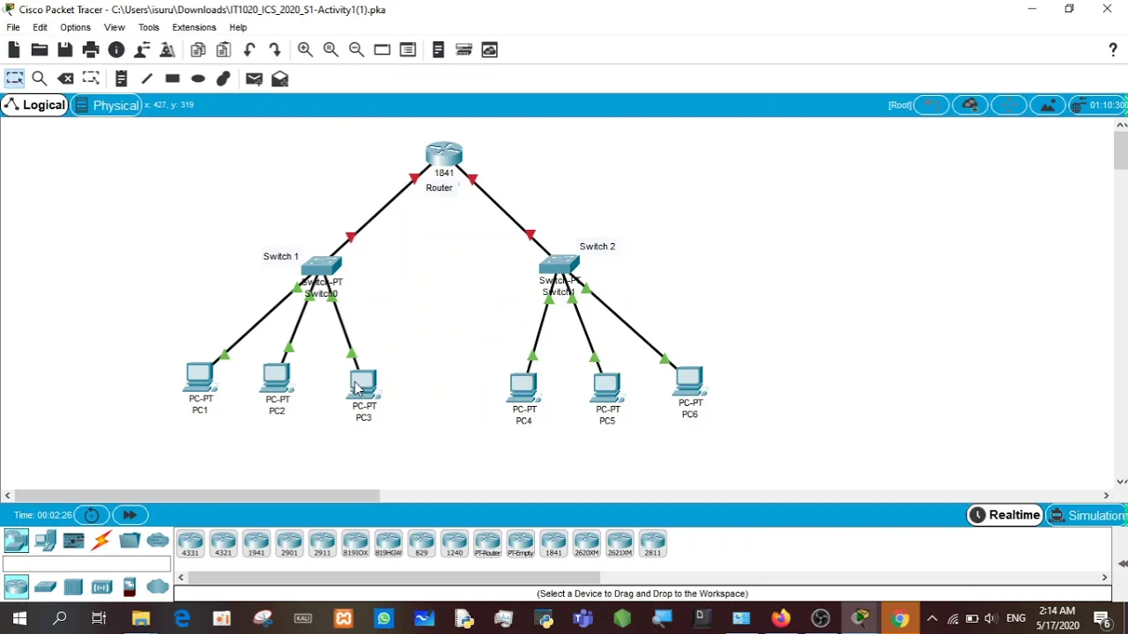This screenshot has height=634, width=1128.
Task: Open custom devices dialog icon
Action: [x=407, y=50]
